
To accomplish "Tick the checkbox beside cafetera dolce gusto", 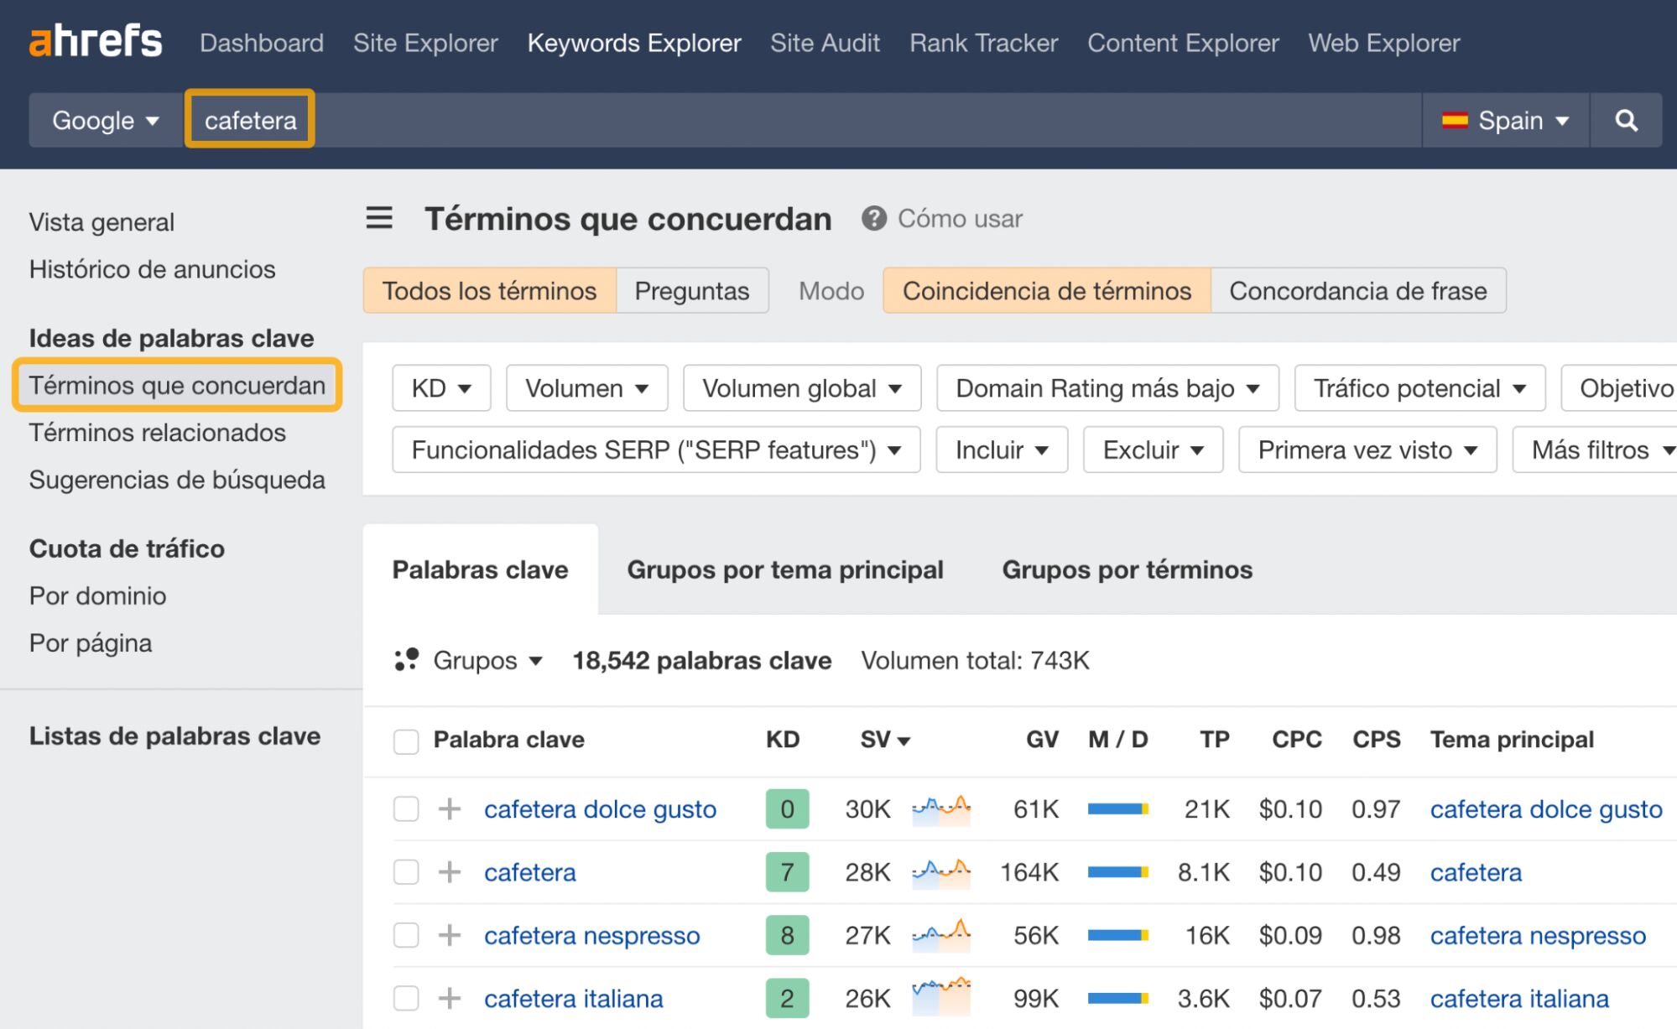I will click(x=406, y=808).
